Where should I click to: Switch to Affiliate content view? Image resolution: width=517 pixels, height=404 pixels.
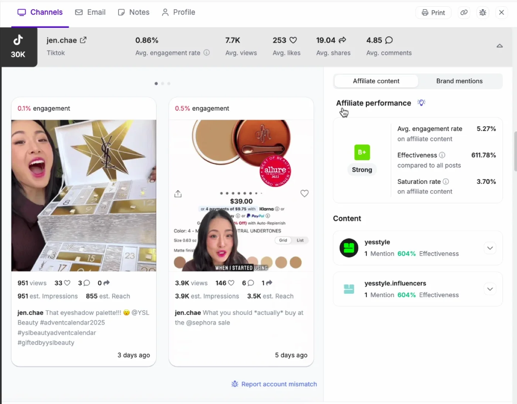pos(376,81)
